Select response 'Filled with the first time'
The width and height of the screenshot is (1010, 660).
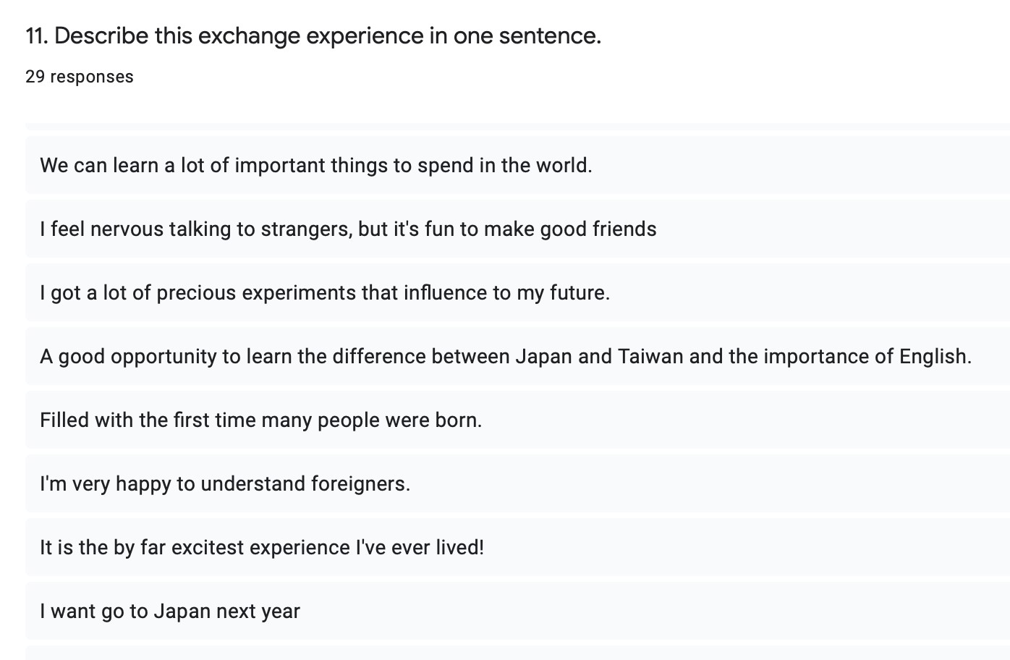pyautogui.click(x=517, y=420)
